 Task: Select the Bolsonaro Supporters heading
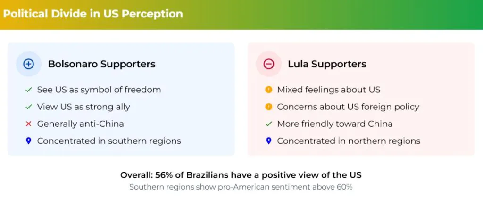pyautogui.click(x=101, y=64)
